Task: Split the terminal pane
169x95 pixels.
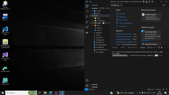Action: [159, 47]
